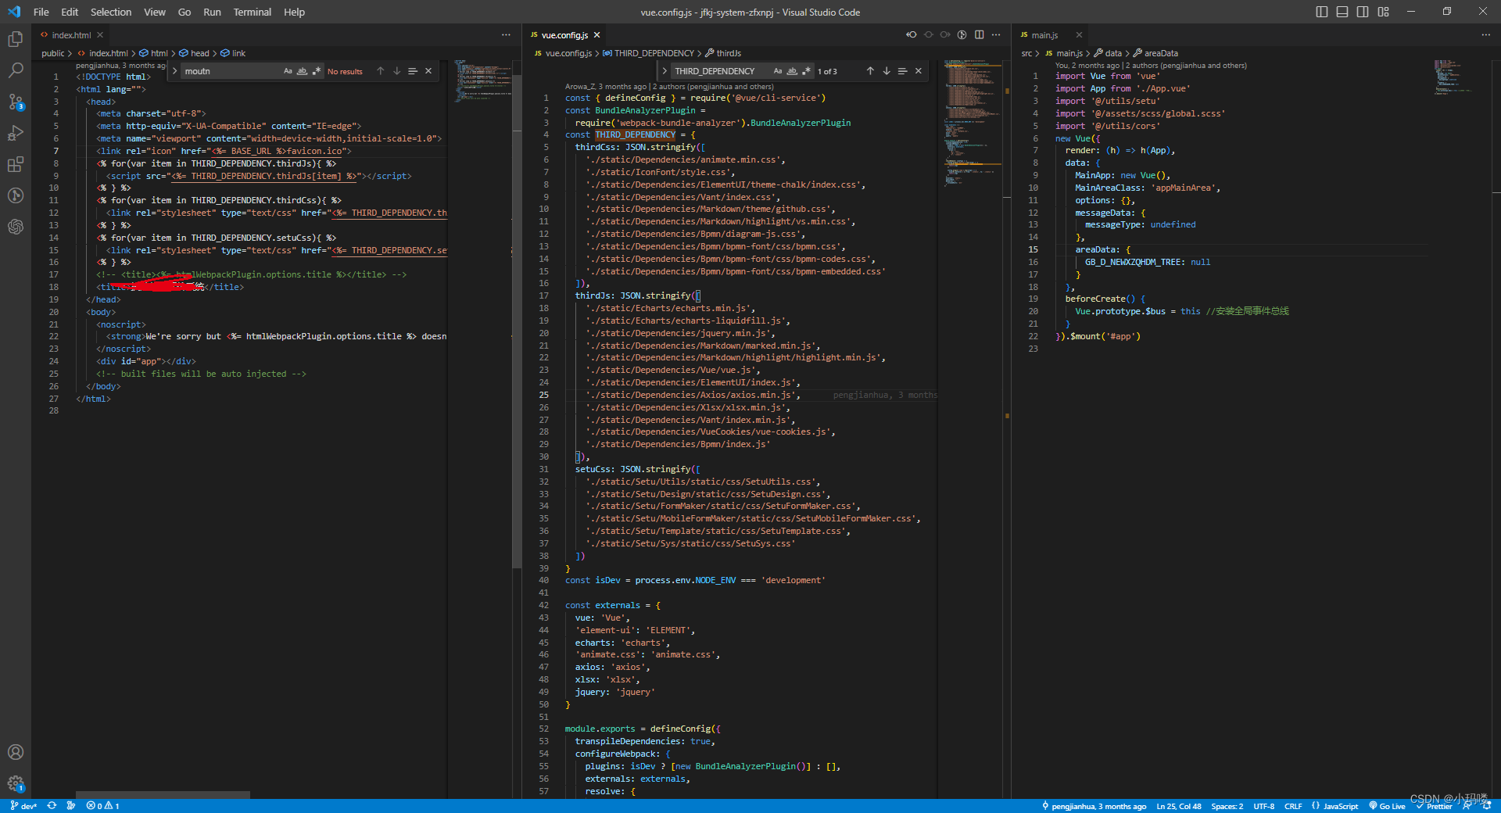Viewport: 1501px width, 813px height.
Task: Open the Source Control view showing 3 changes
Action: point(16,102)
